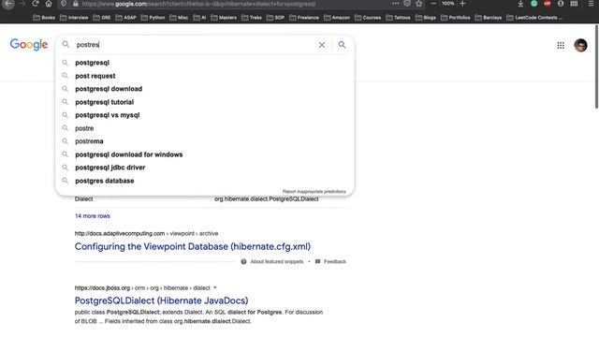This screenshot has height=337, width=599.
Task: Click 'Report inappropriate predictions' link
Action: click(x=314, y=191)
